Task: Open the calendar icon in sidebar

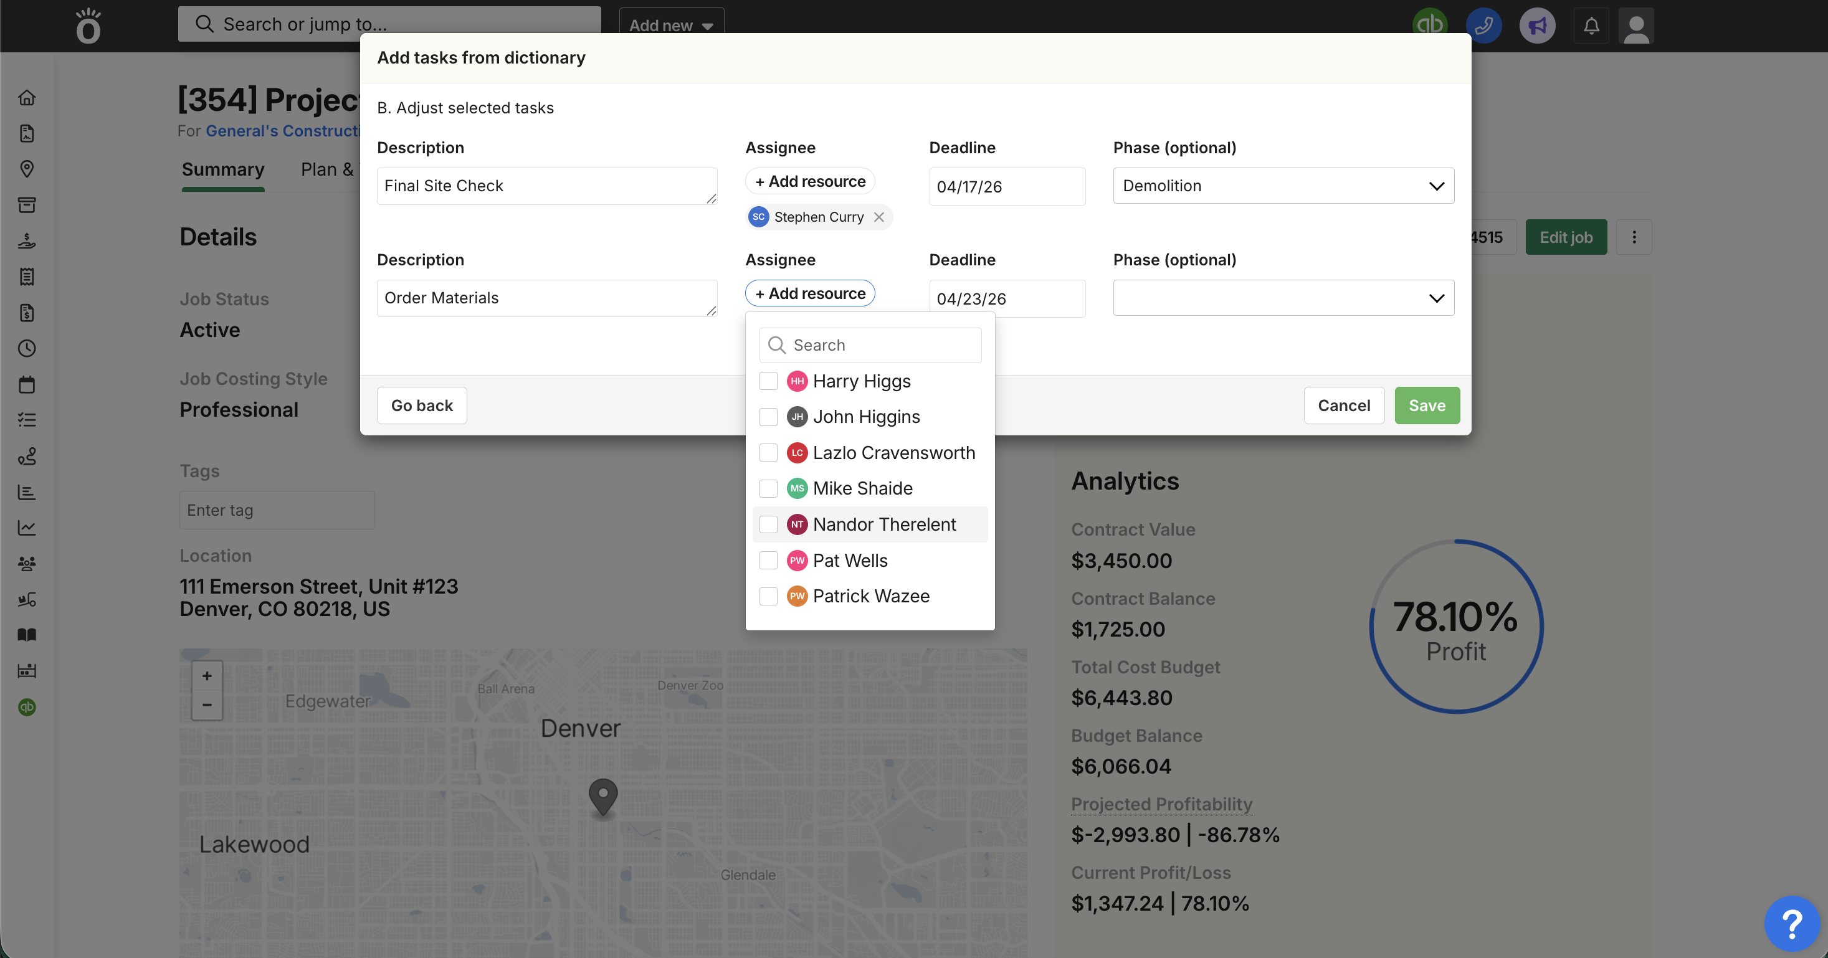Action: tap(27, 384)
